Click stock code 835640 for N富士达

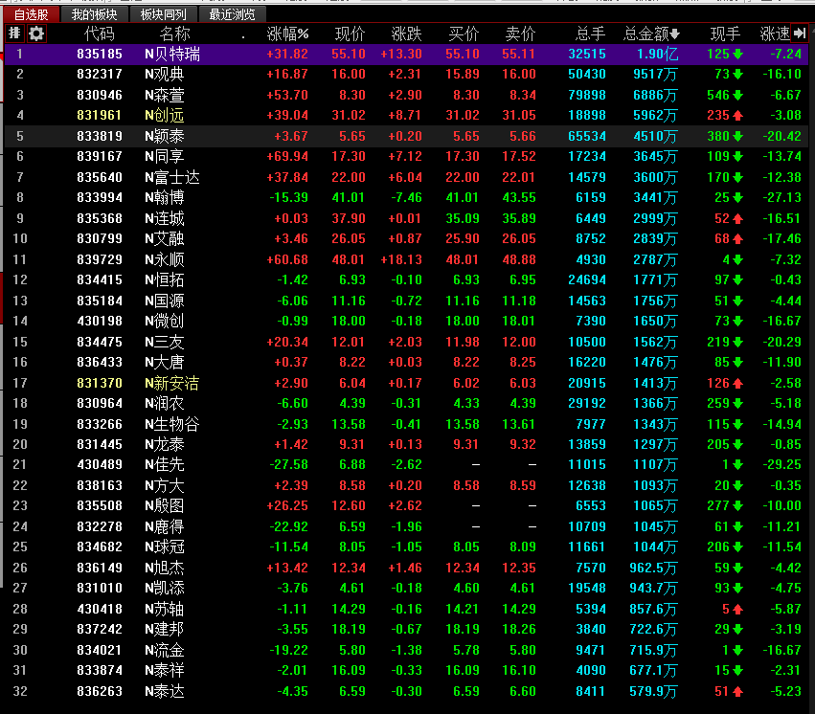[x=100, y=177]
